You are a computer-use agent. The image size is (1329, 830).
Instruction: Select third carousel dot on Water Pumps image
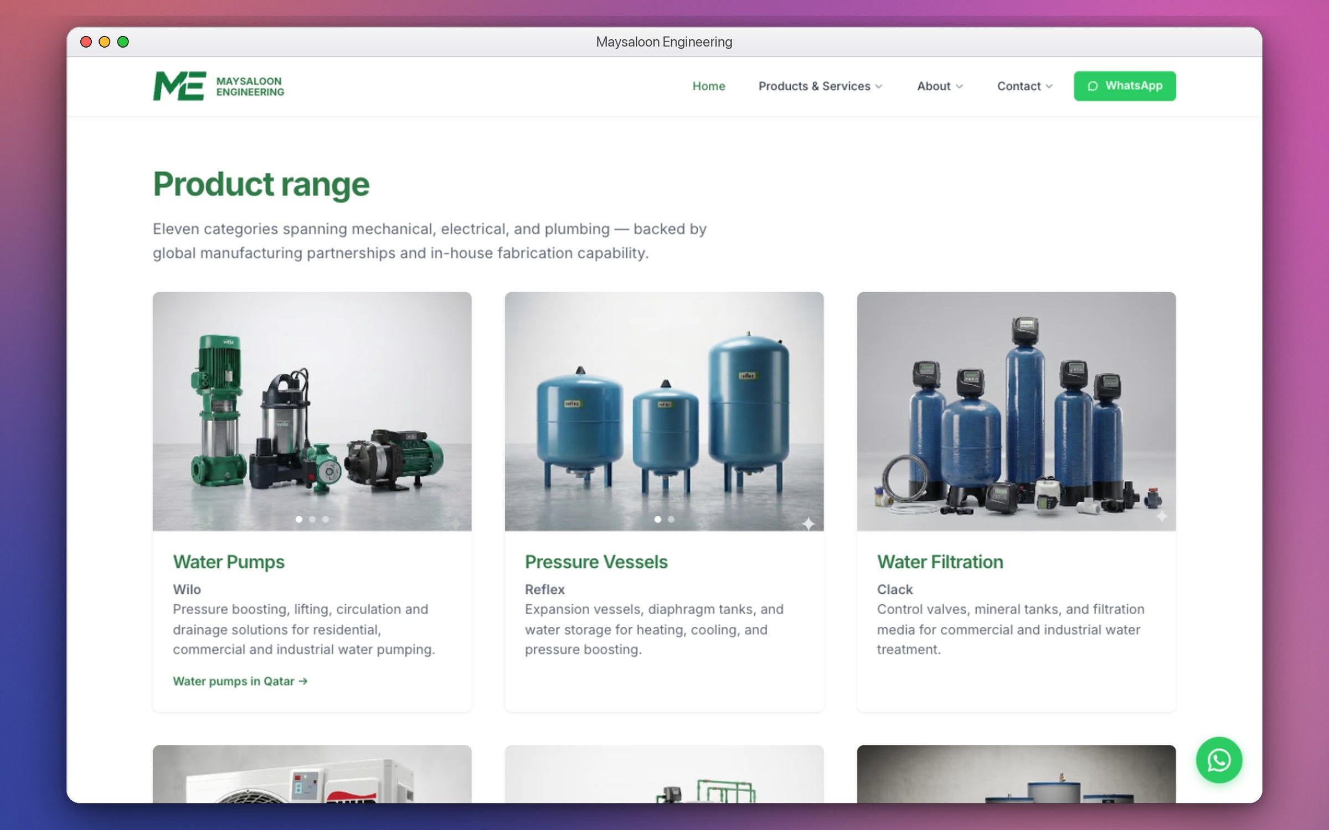pyautogui.click(x=326, y=519)
